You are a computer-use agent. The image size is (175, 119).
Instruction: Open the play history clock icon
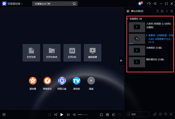[160, 114]
